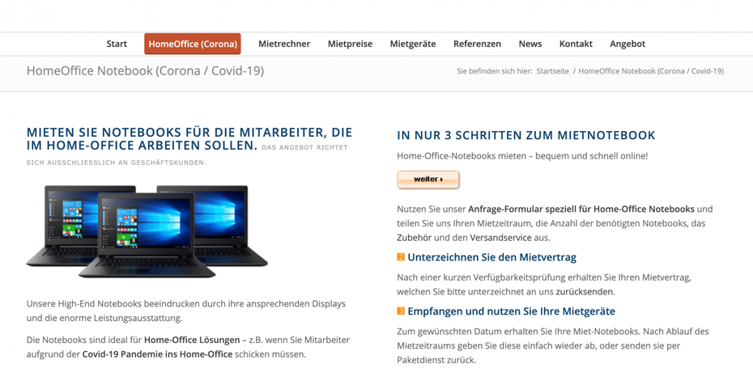753x368 pixels.
Task: Open the News menu item
Action: (x=530, y=44)
